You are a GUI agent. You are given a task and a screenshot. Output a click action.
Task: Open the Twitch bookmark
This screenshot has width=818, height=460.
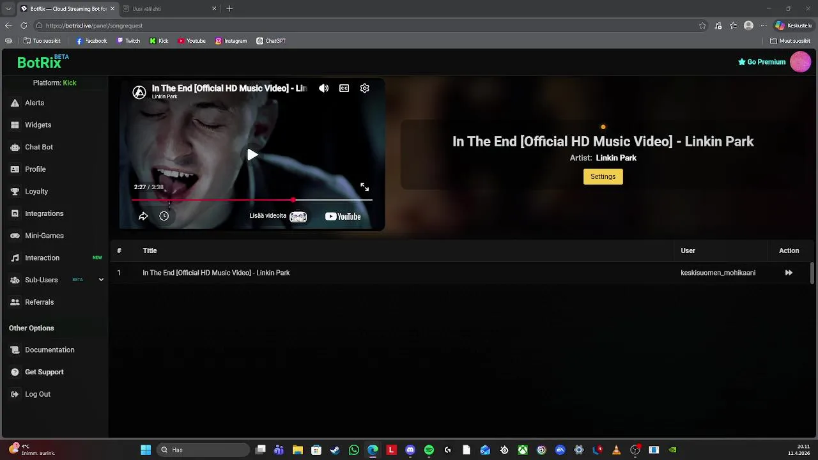(128, 41)
